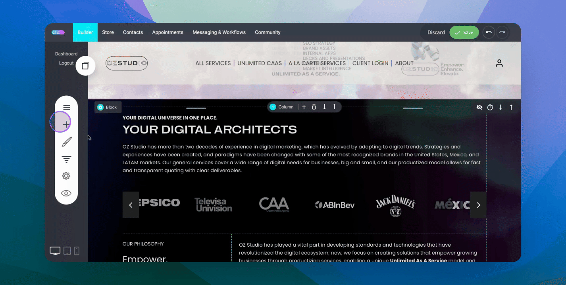Click the OZ logo in the top bar

pyautogui.click(x=58, y=32)
